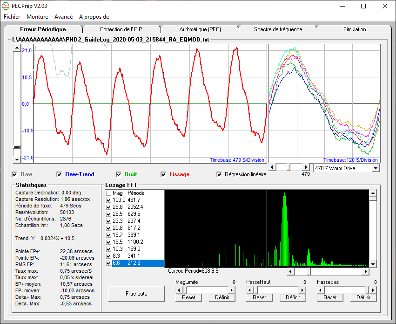Uncheck the 2052,4 period row in the FFT list
Image resolution: width=396 pixels, height=324 pixels.
(x=109, y=207)
